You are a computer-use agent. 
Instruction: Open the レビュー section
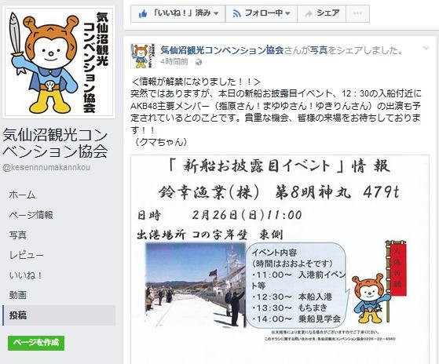pos(27,255)
